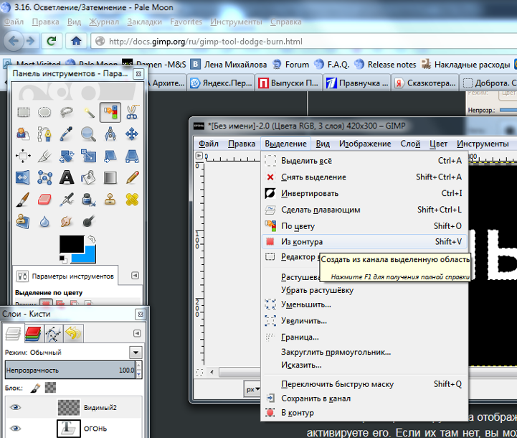Open the blue background color swatch
The width and height of the screenshot is (517, 438).
pyautogui.click(x=88, y=257)
